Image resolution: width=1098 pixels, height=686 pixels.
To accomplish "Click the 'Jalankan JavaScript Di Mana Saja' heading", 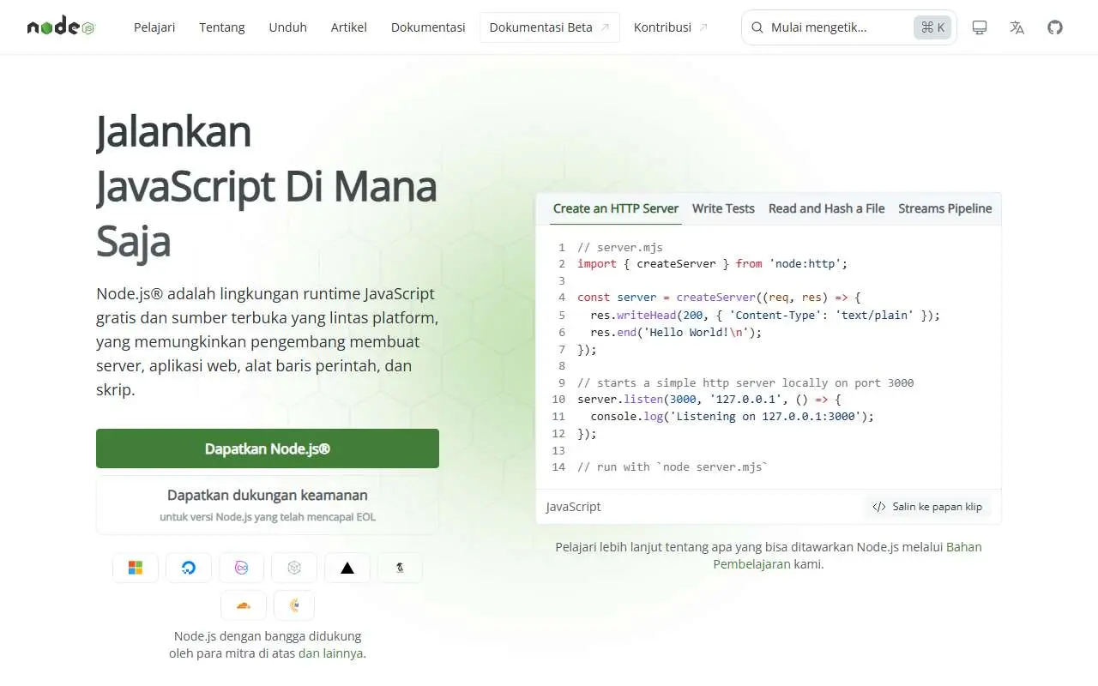I will [267, 185].
